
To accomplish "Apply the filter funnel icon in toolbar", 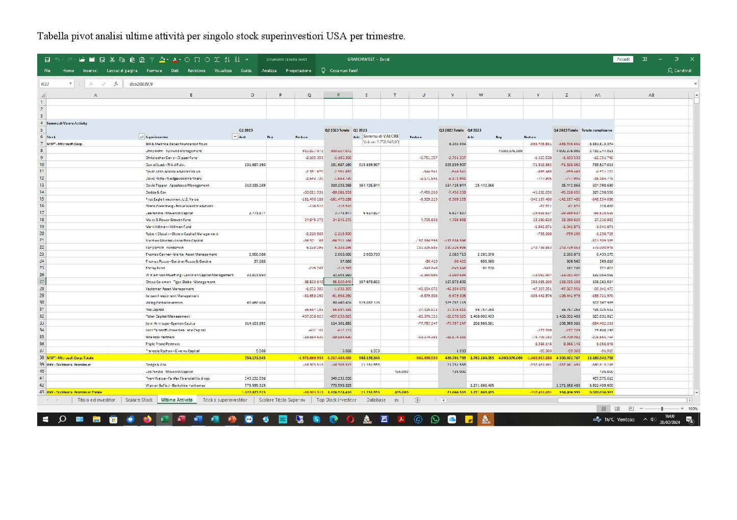I will pos(152,60).
